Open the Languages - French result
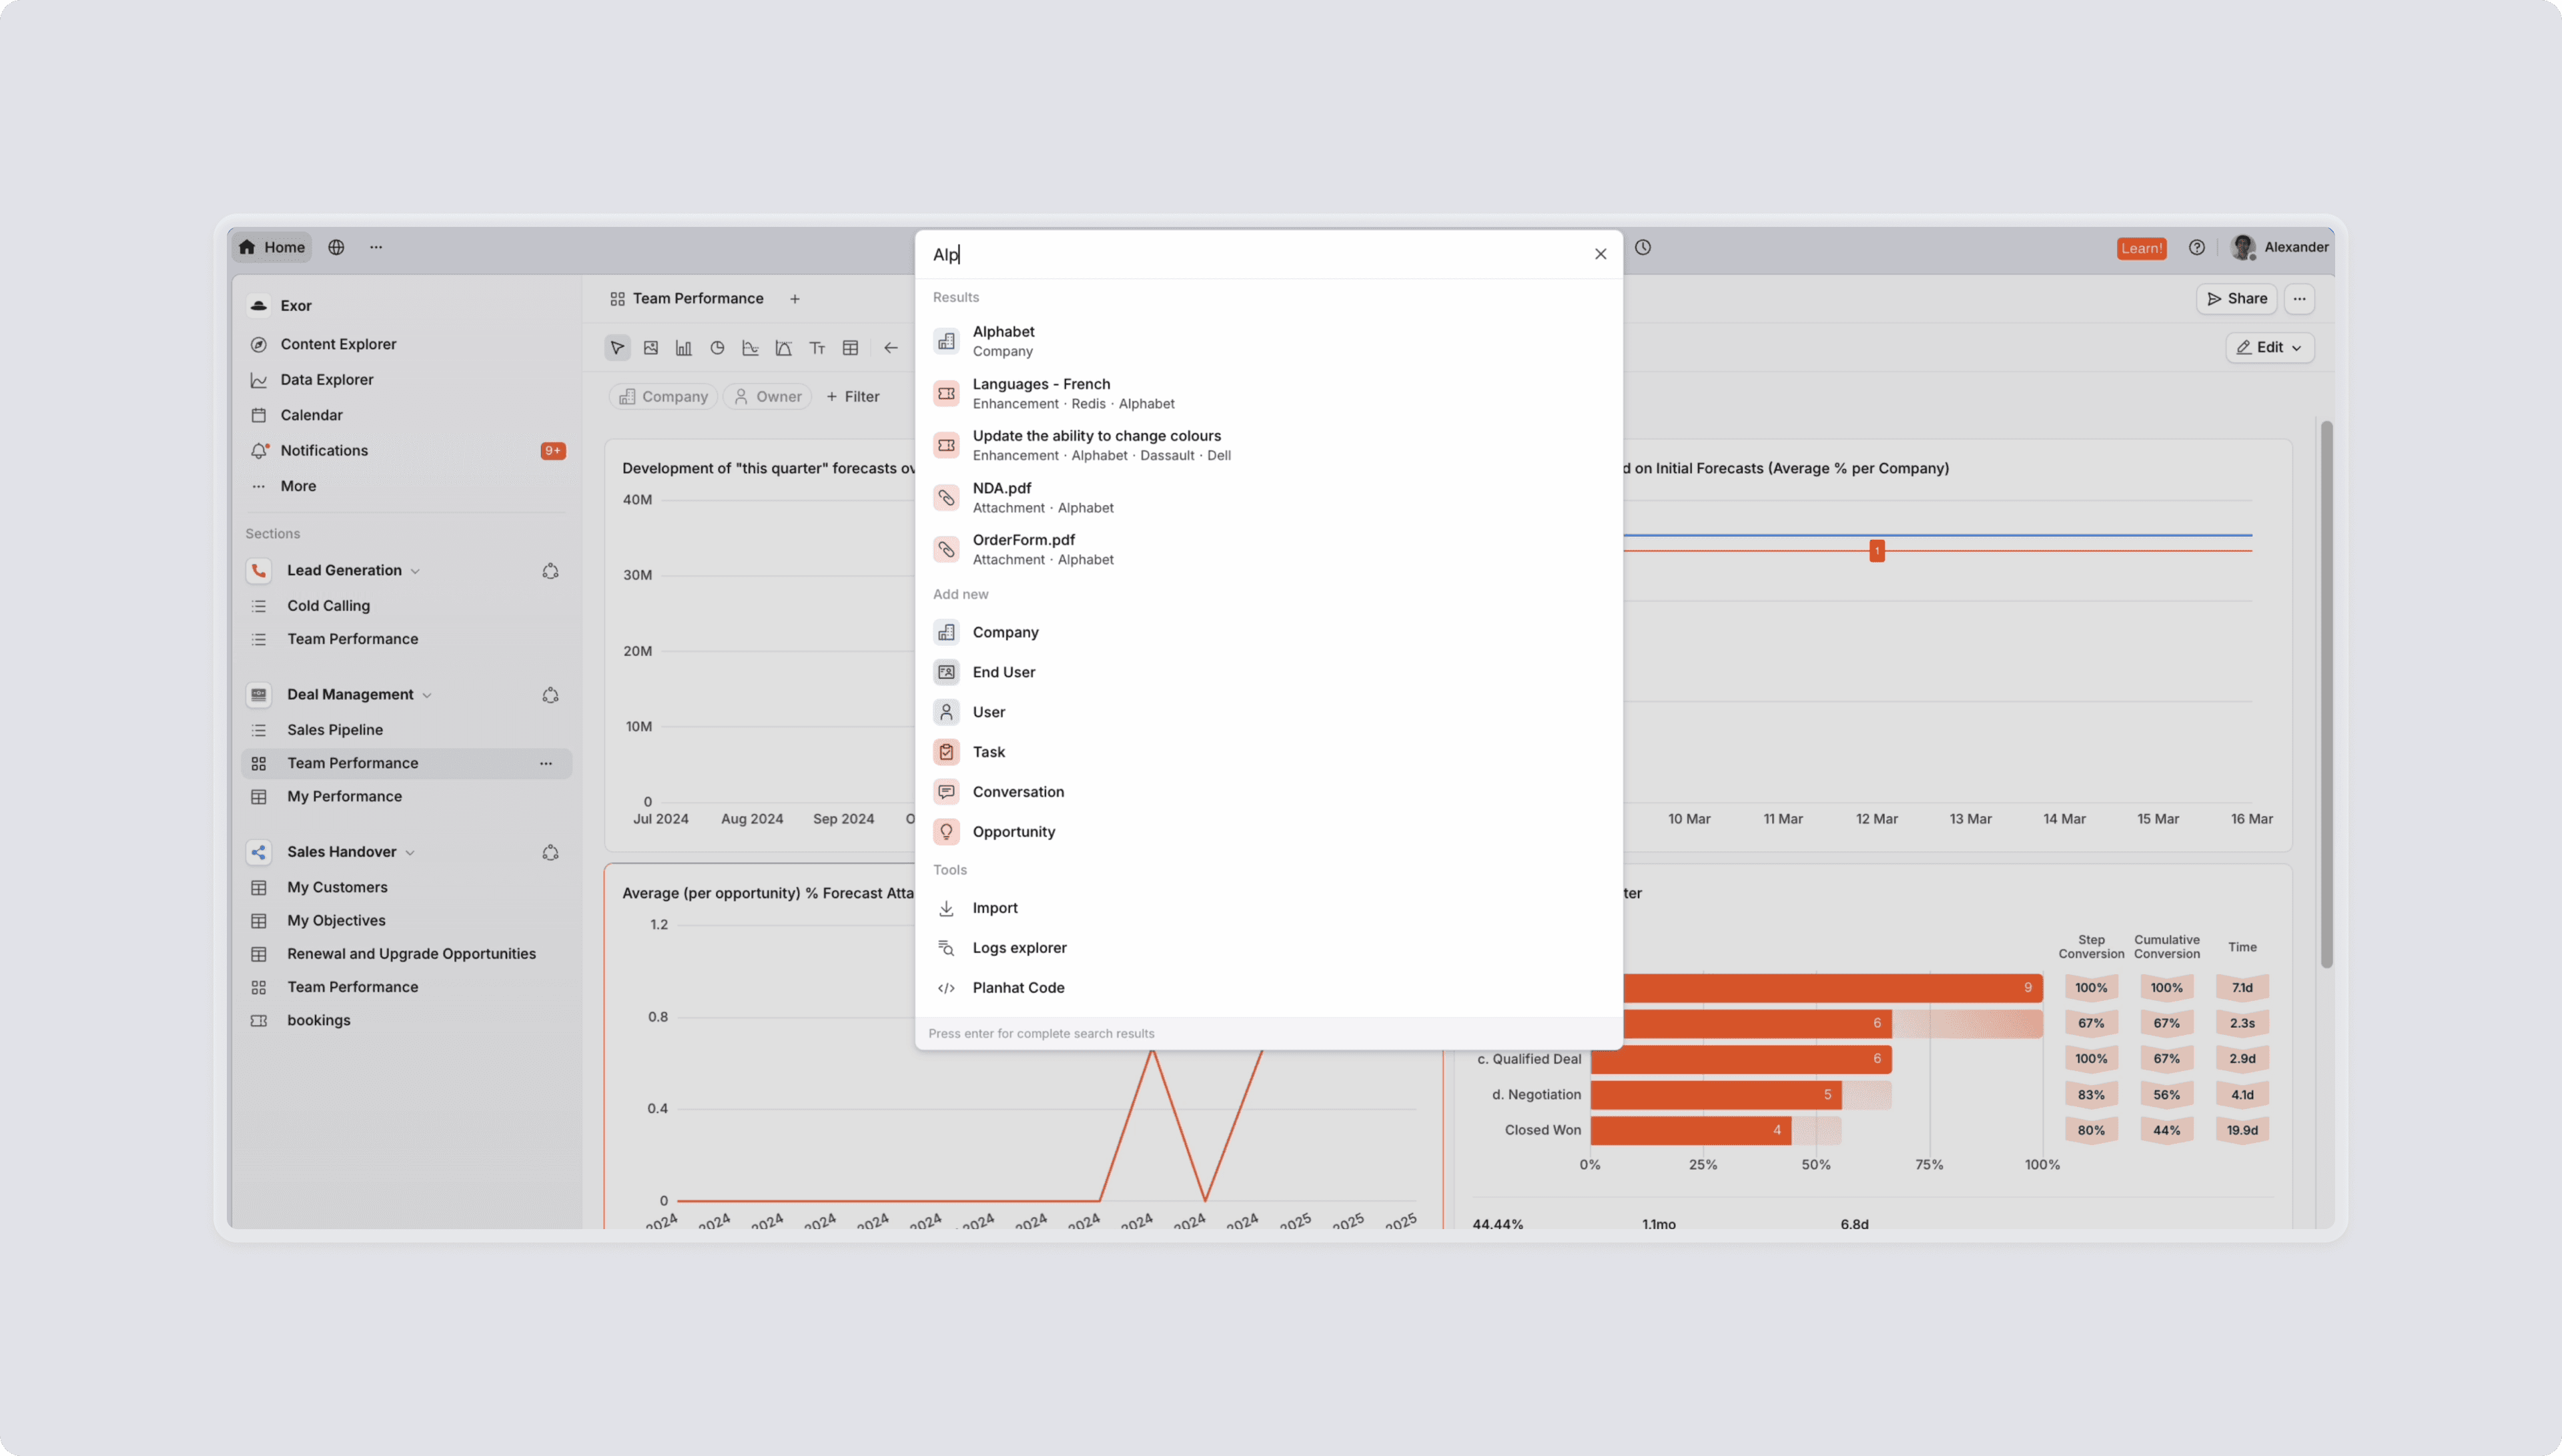 tap(1268, 393)
